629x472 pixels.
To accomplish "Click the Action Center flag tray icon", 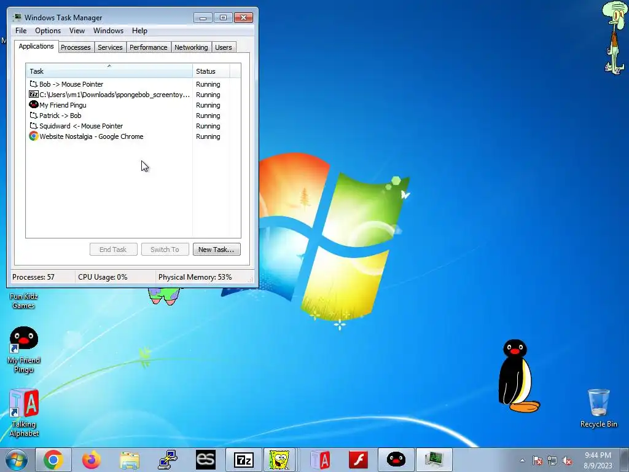I will (x=537, y=460).
